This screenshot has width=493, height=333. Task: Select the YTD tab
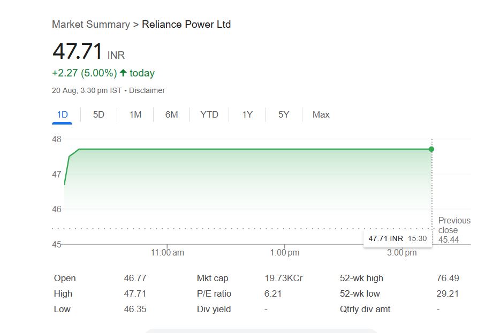[x=209, y=114]
